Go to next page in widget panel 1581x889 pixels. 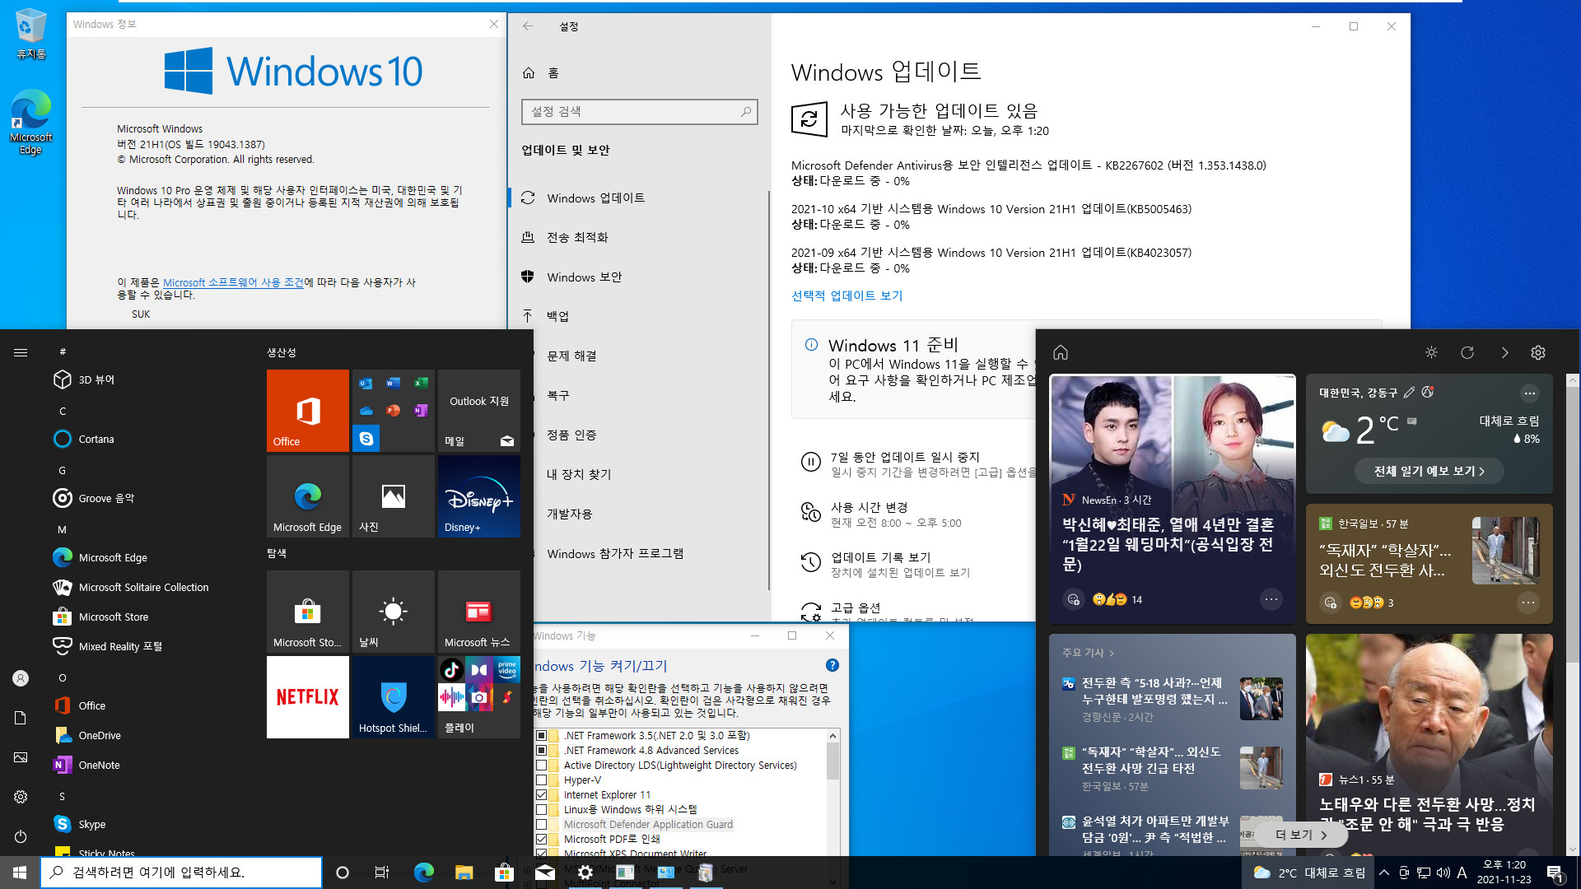(1504, 352)
